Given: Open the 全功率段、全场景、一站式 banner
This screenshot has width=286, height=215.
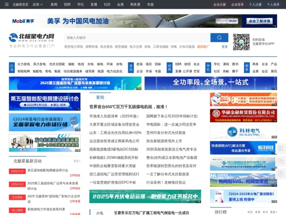Looking at the screenshot, I should point(211,83).
